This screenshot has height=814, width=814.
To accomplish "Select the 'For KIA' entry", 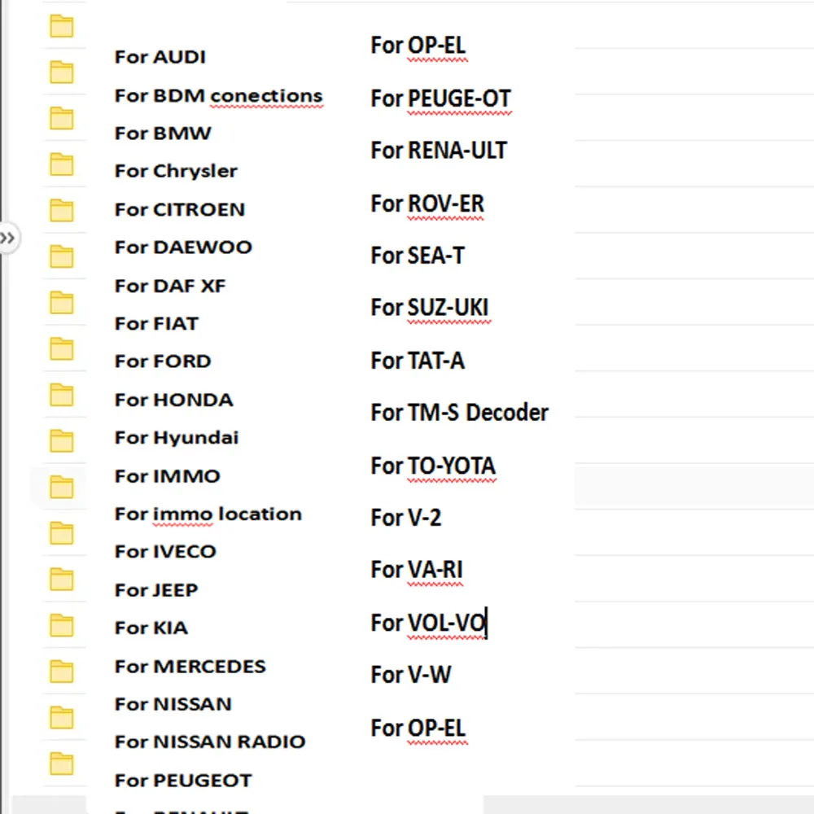I will click(x=151, y=628).
